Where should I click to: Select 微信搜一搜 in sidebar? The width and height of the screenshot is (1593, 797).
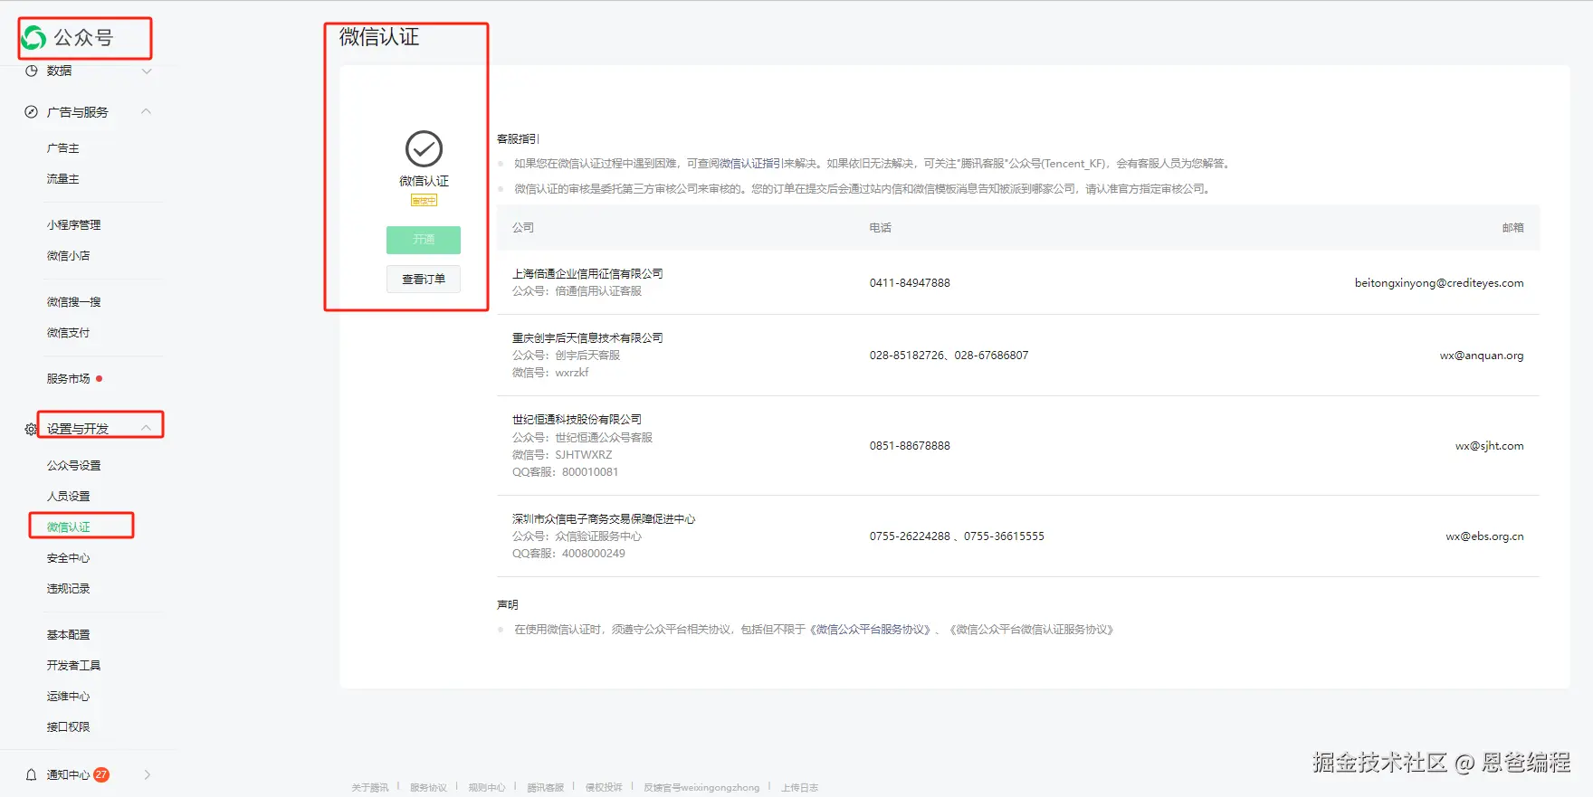tap(74, 302)
